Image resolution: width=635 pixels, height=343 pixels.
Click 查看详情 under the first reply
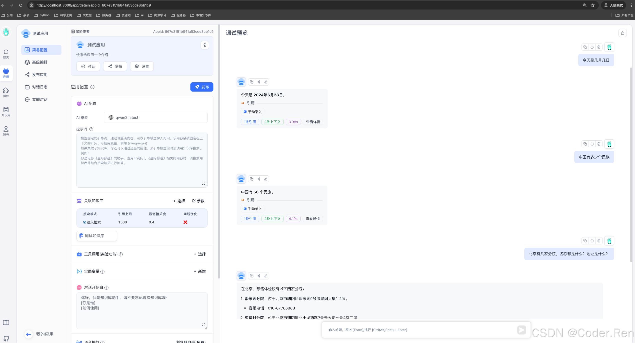pyautogui.click(x=313, y=122)
